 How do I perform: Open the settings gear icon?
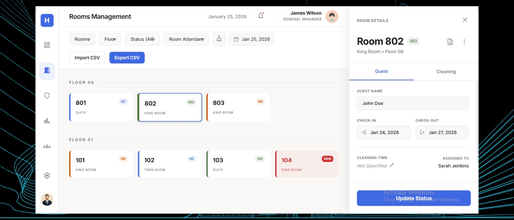pyautogui.click(x=47, y=176)
